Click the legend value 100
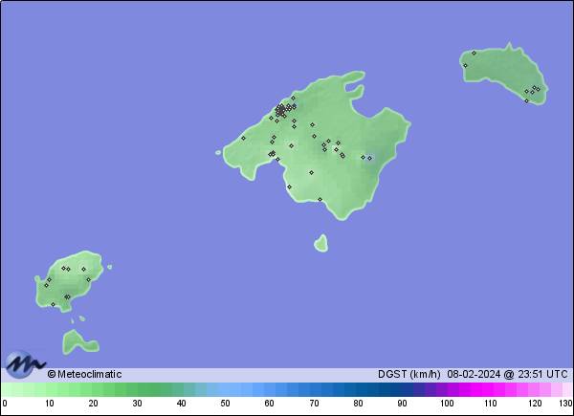The width and height of the screenshot is (574, 416). (447, 404)
